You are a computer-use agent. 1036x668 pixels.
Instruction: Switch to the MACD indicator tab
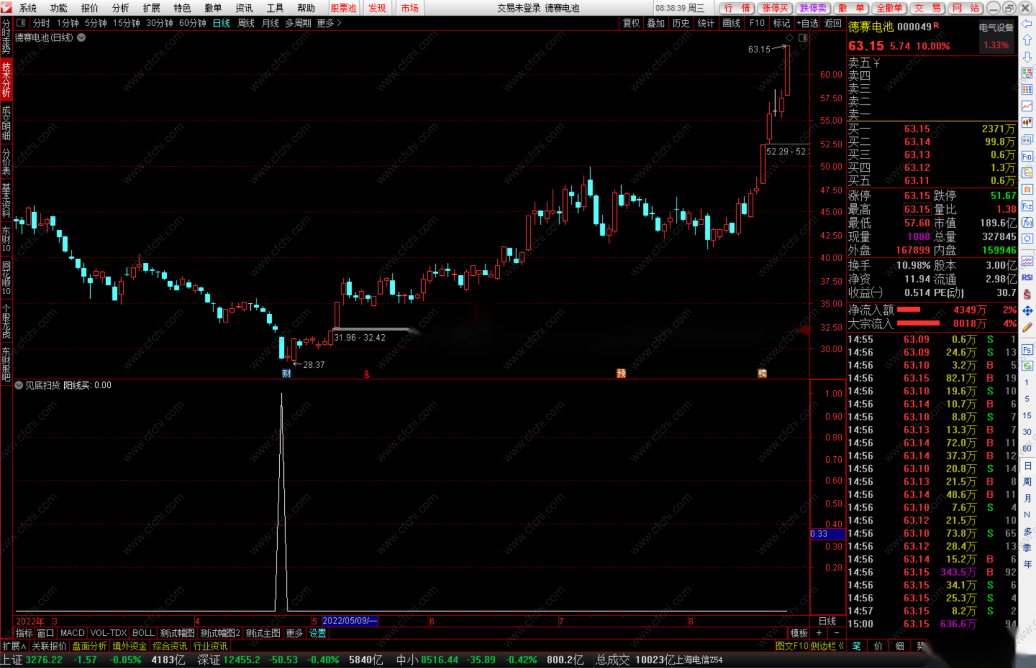point(72,633)
